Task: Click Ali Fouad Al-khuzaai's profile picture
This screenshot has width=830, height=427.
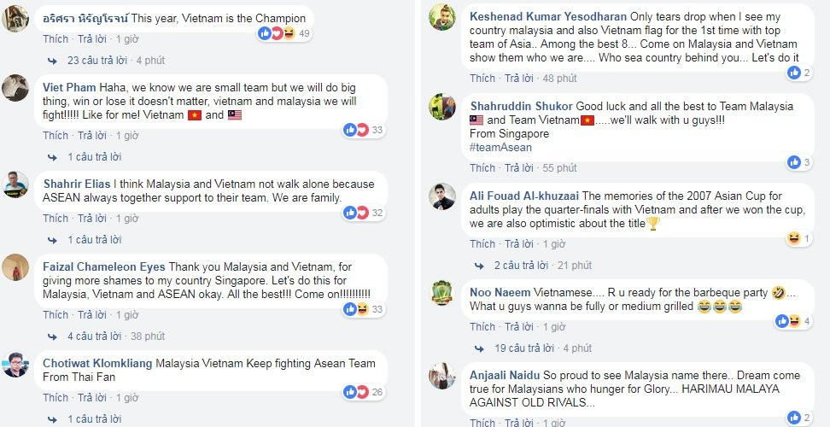Action: (x=442, y=196)
